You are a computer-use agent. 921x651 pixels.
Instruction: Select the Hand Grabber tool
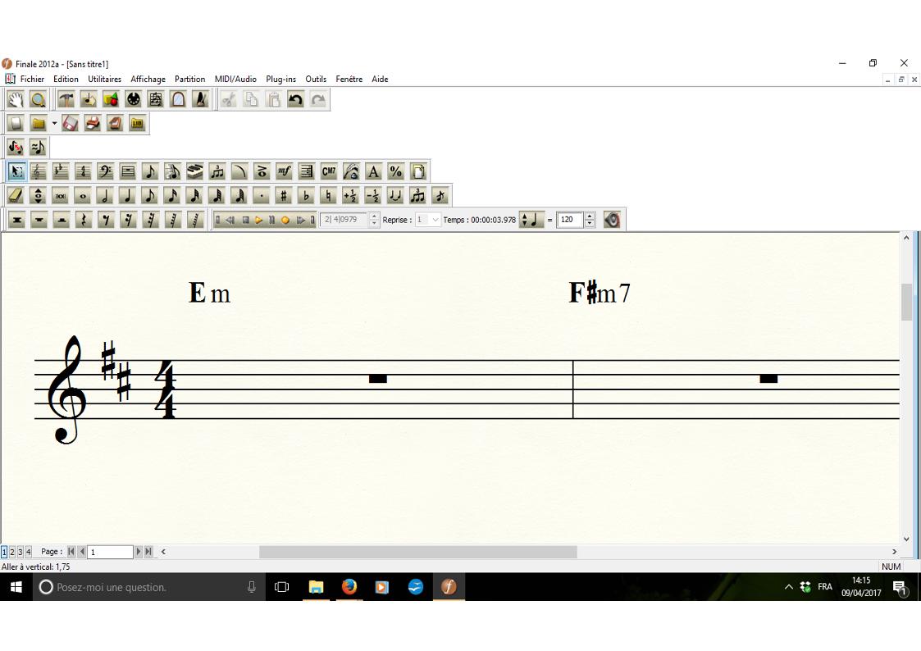pos(16,100)
